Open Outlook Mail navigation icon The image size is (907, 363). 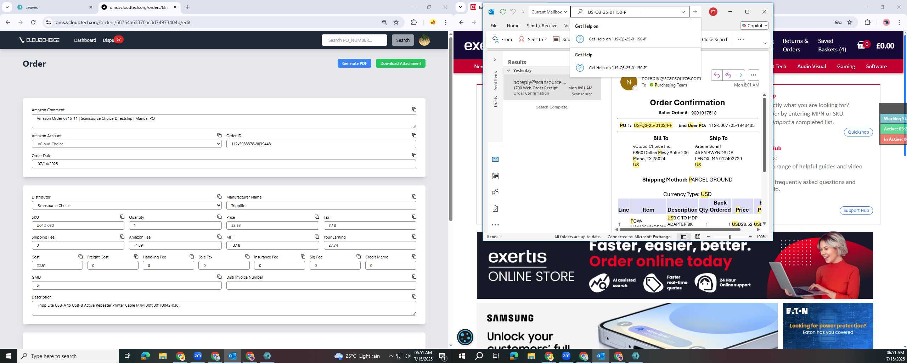495,160
